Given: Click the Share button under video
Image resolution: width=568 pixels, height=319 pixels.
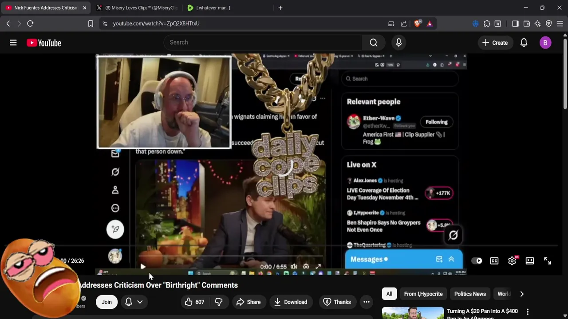Looking at the screenshot, I should tap(248, 302).
